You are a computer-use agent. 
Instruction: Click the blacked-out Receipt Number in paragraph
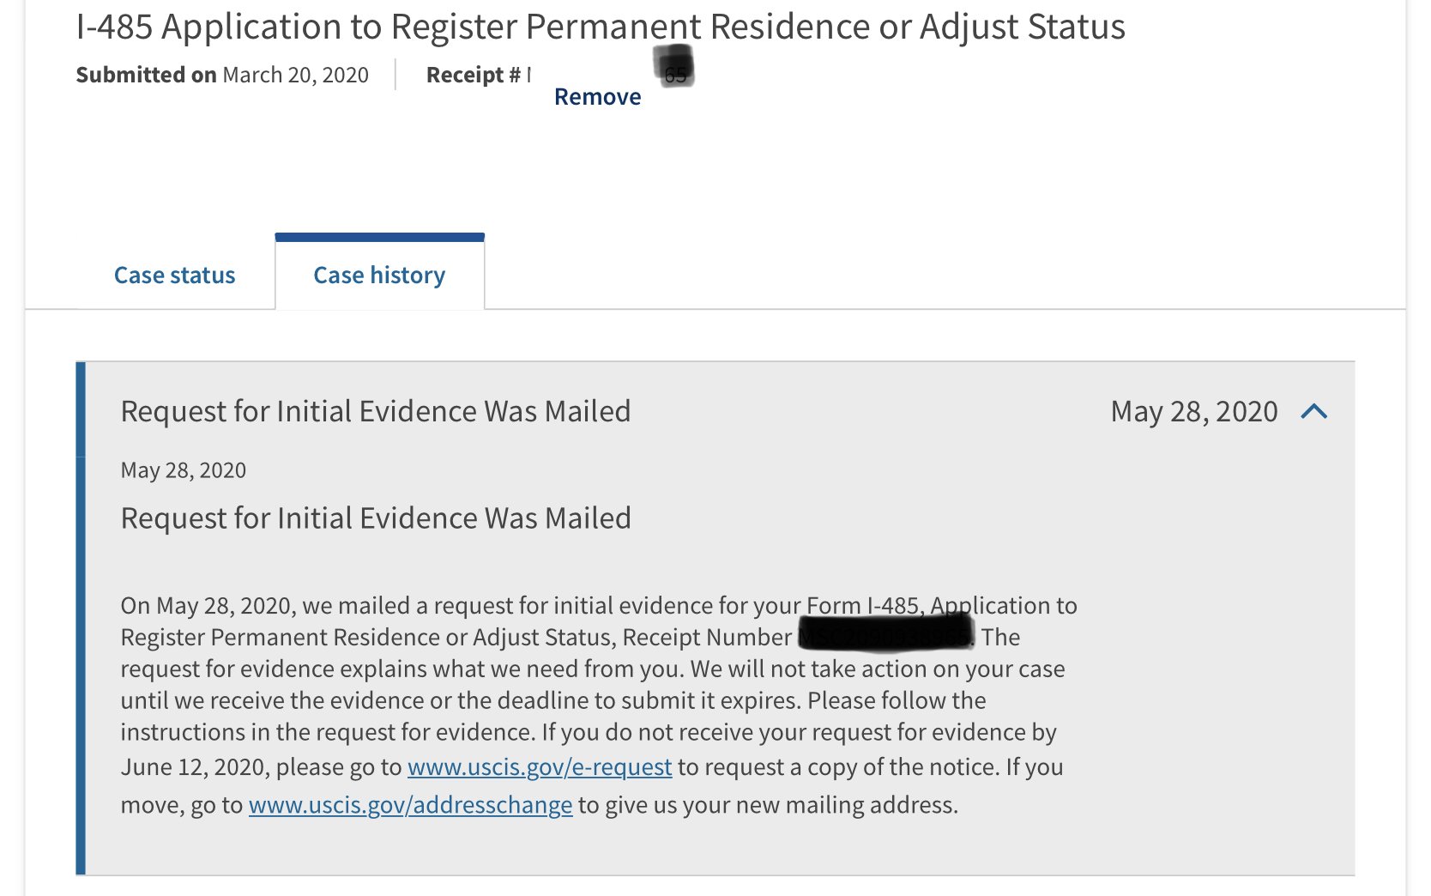pos(886,633)
